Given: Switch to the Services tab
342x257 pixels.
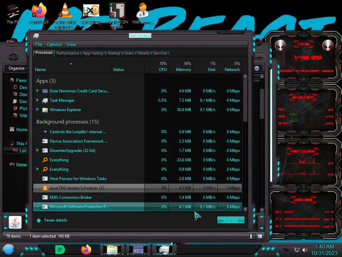Looking at the screenshot, I should tap(160, 53).
